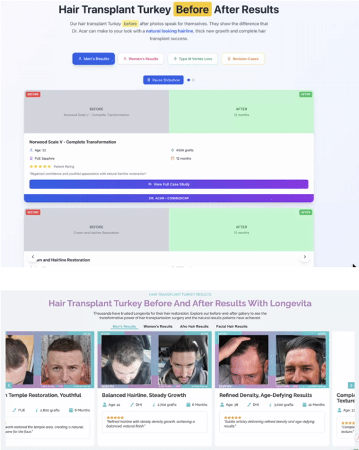Click the eye icon in View Full Case Study
Image resolution: width=359 pixels, height=450 pixels.
coord(150,184)
